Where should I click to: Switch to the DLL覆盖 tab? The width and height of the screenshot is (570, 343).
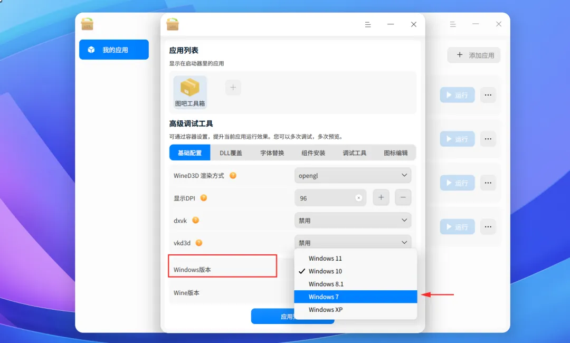(x=231, y=153)
